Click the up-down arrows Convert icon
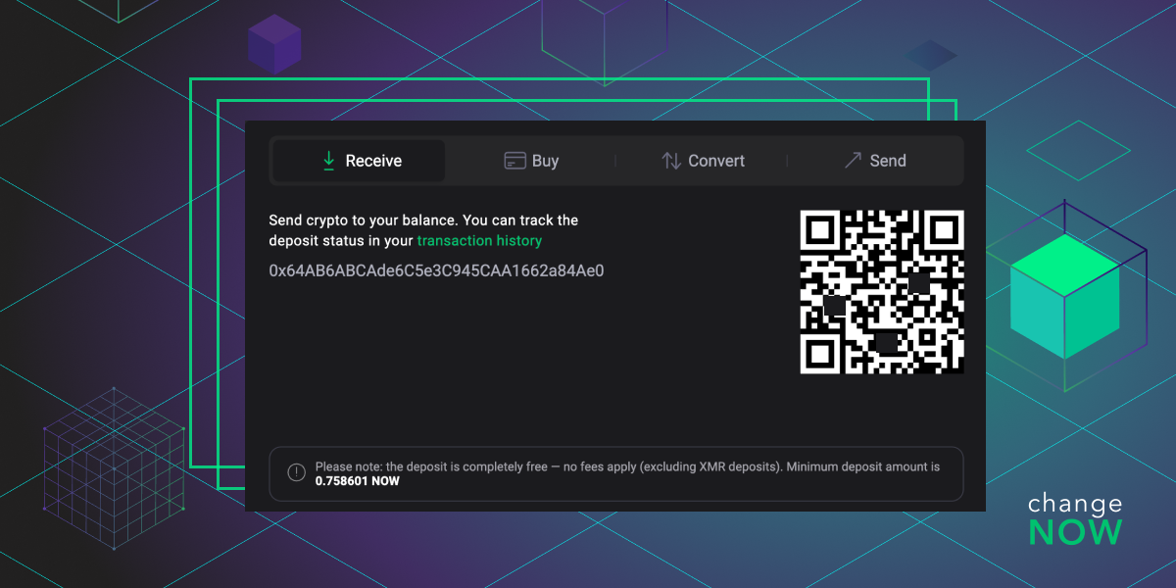 (x=671, y=161)
